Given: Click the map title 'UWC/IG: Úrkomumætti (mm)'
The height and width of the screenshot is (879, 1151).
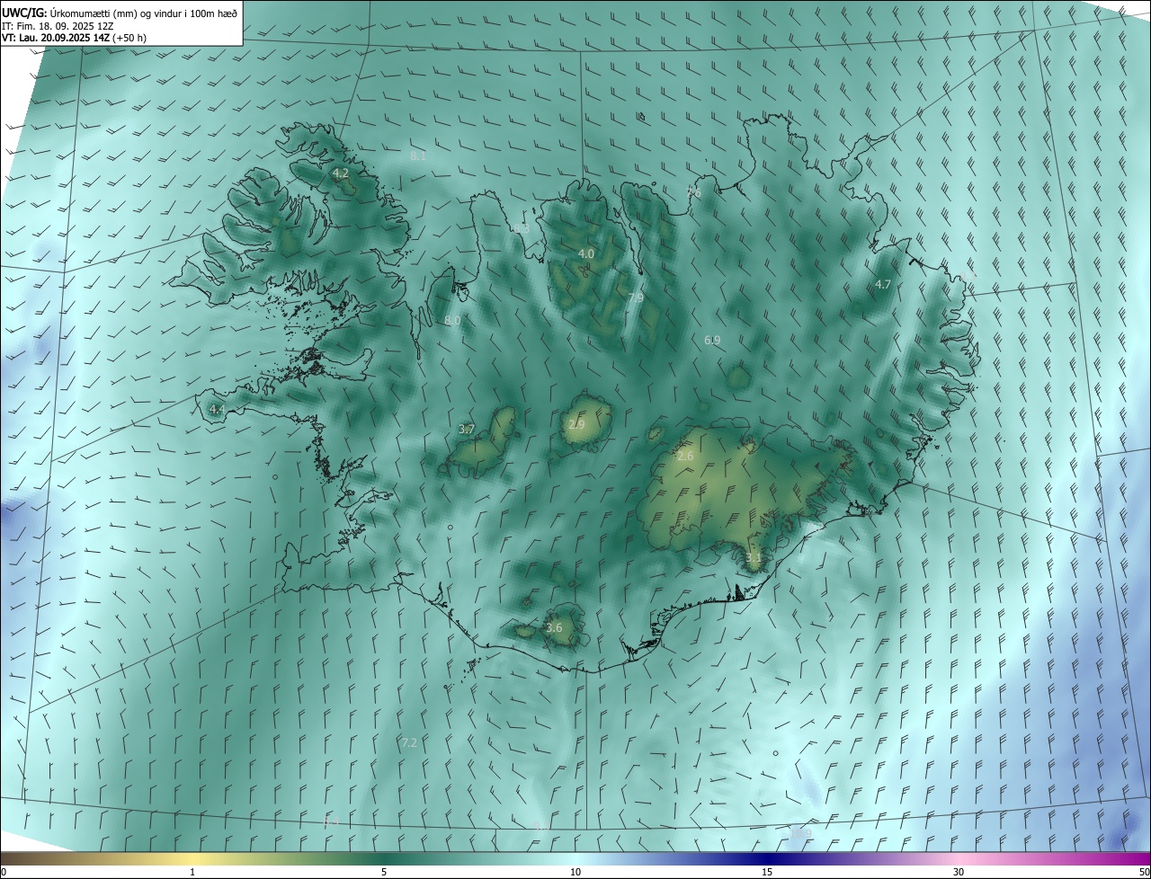Looking at the screenshot, I should pyautogui.click(x=68, y=12).
